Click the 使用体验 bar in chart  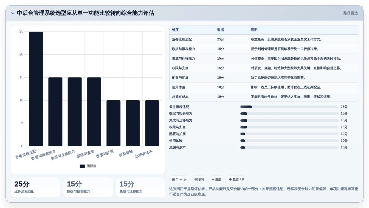133,123
